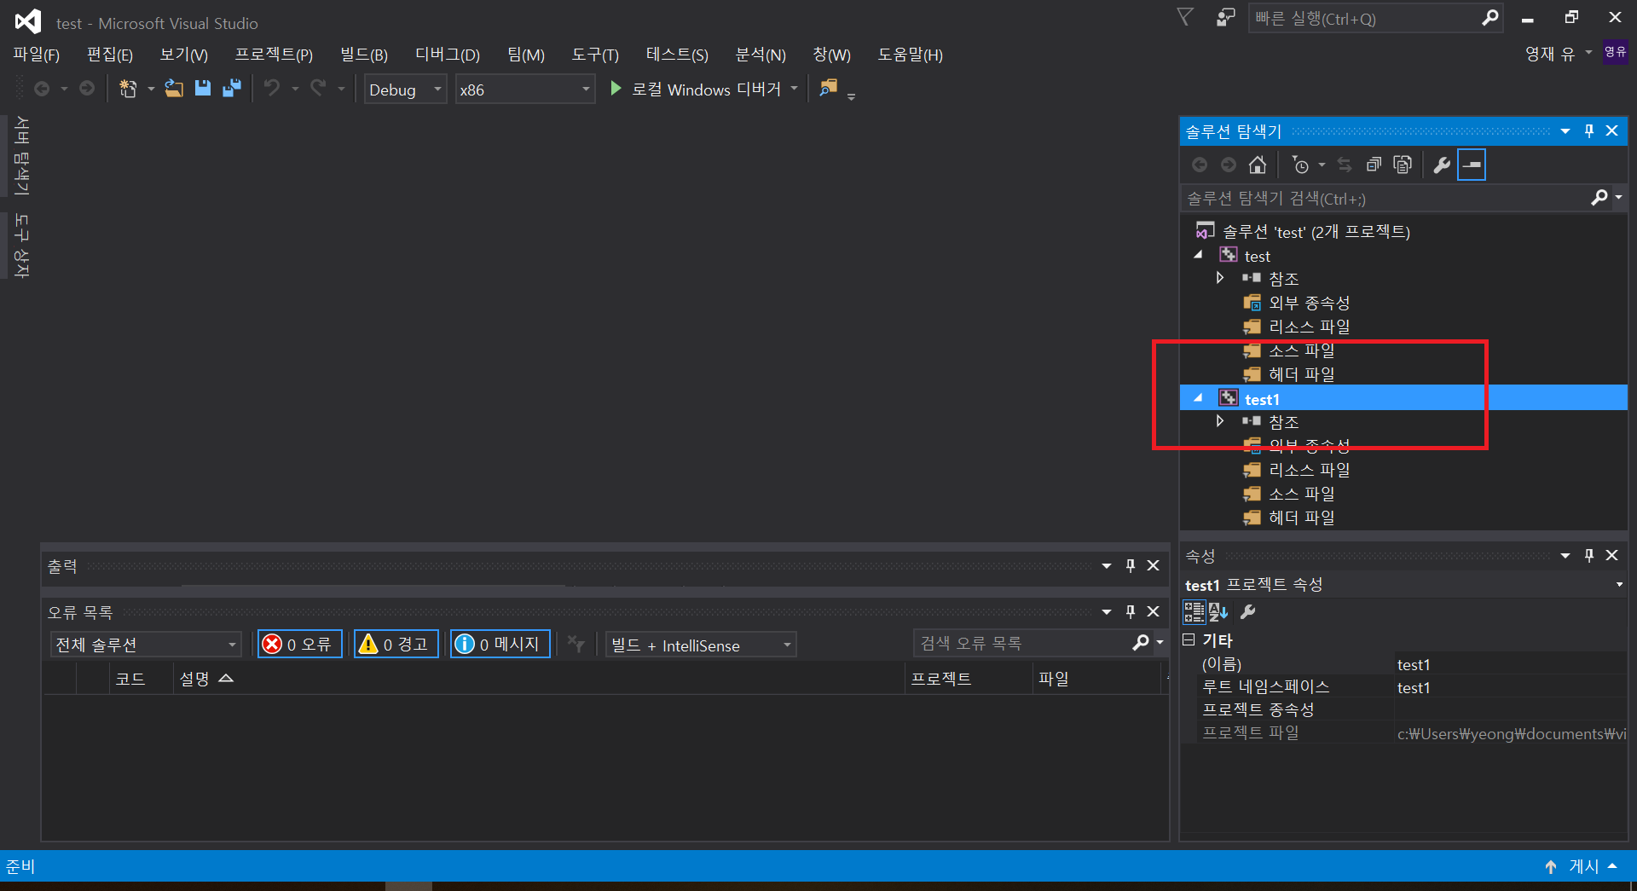The image size is (1637, 891).
Task: Click the Sync with Active Document icon
Action: coord(1345,165)
